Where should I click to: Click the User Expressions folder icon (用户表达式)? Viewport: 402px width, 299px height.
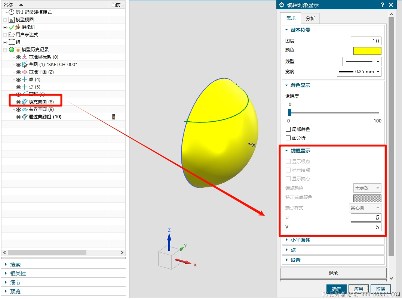12,35
